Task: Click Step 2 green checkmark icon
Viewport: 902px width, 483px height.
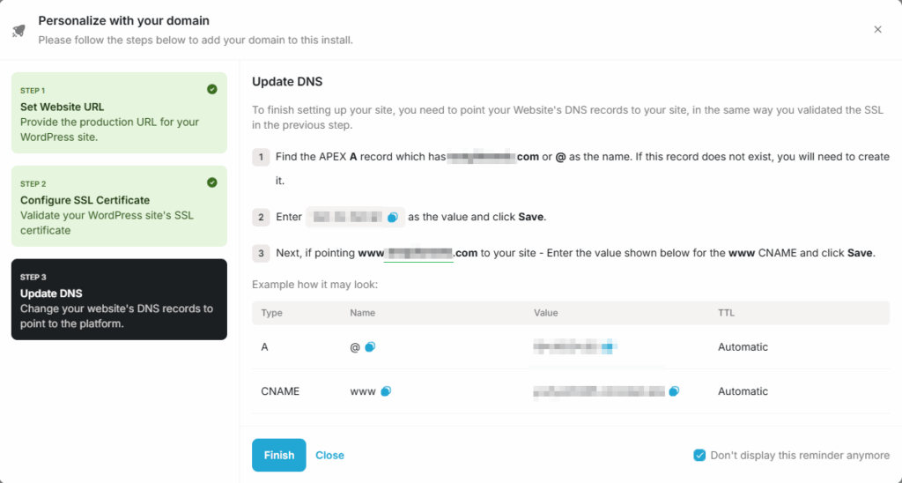Action: (212, 182)
